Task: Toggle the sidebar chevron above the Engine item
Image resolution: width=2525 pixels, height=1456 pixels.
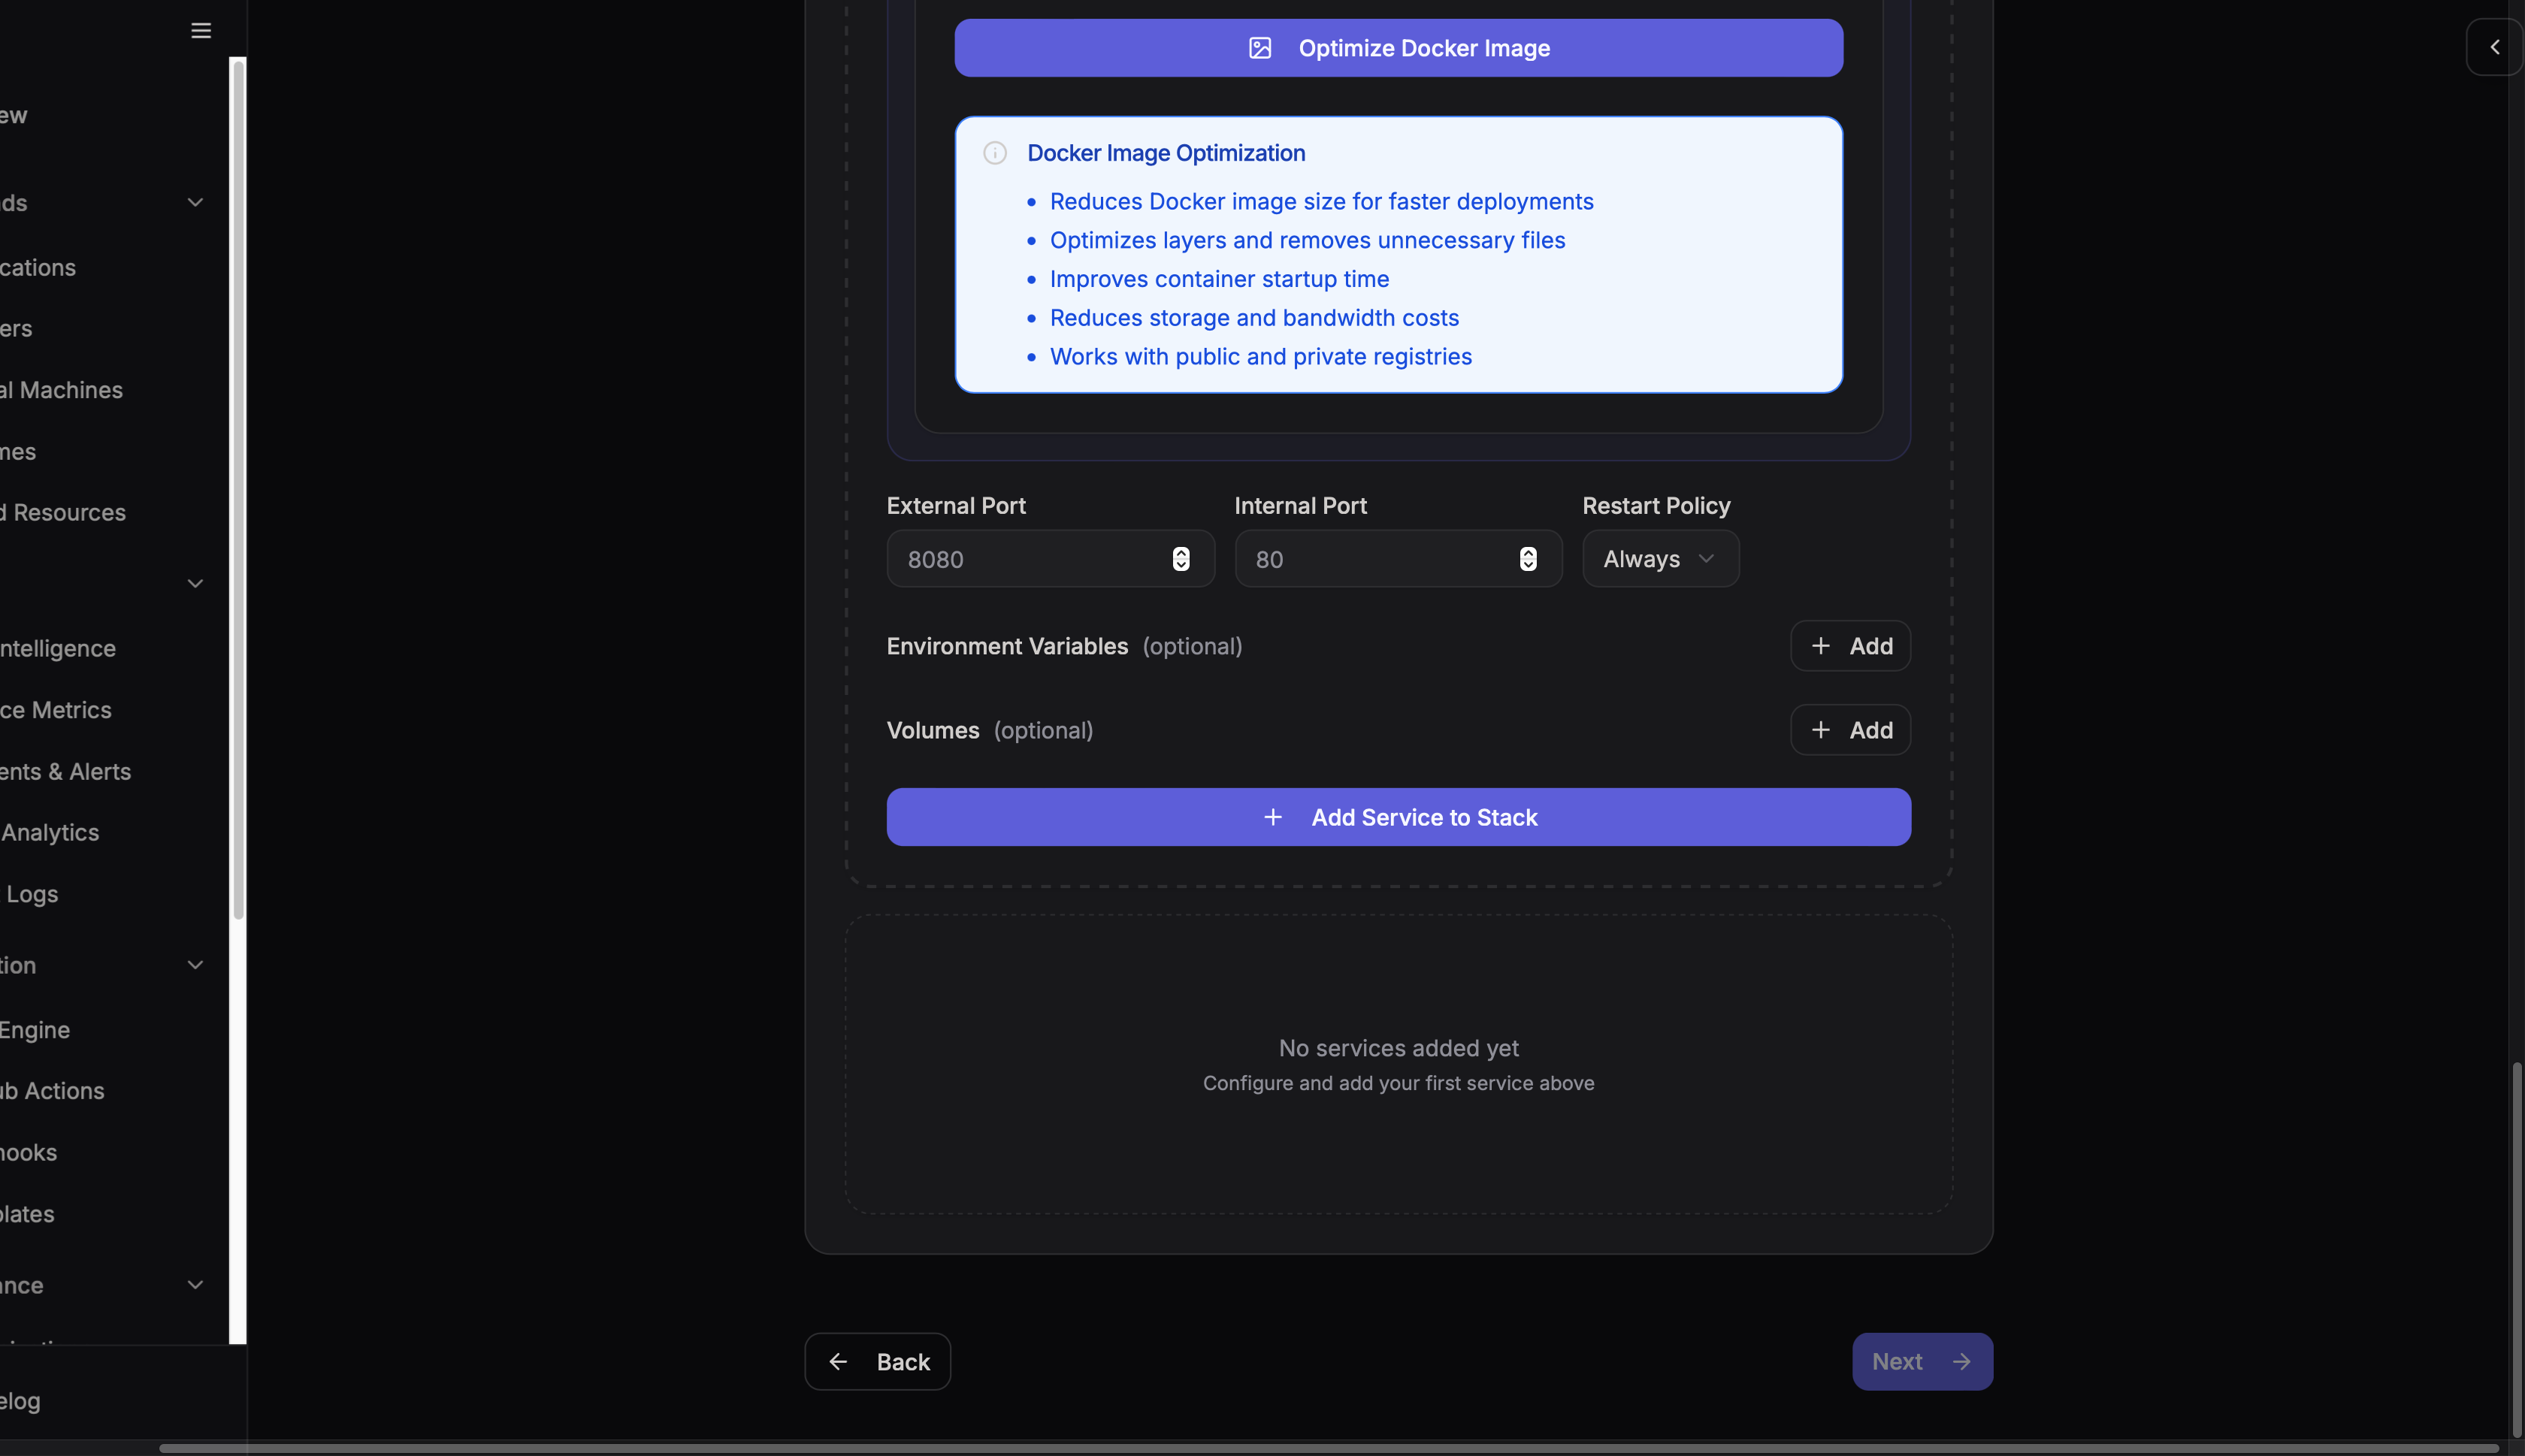Action: [196, 965]
